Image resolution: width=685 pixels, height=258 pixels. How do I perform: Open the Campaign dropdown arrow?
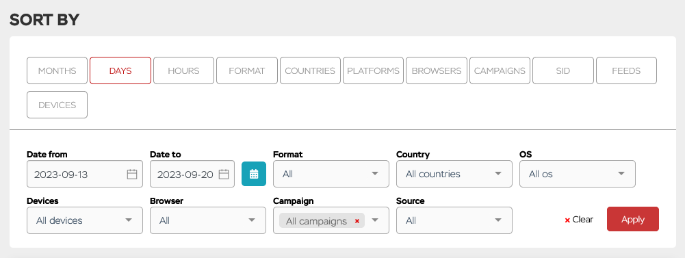pos(375,220)
